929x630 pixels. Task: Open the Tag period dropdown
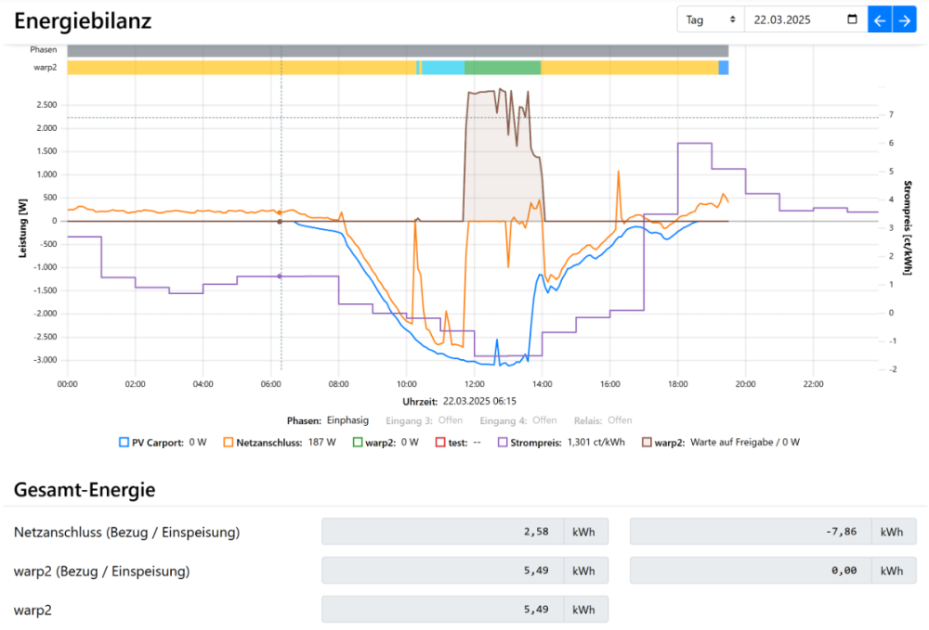[x=710, y=19]
